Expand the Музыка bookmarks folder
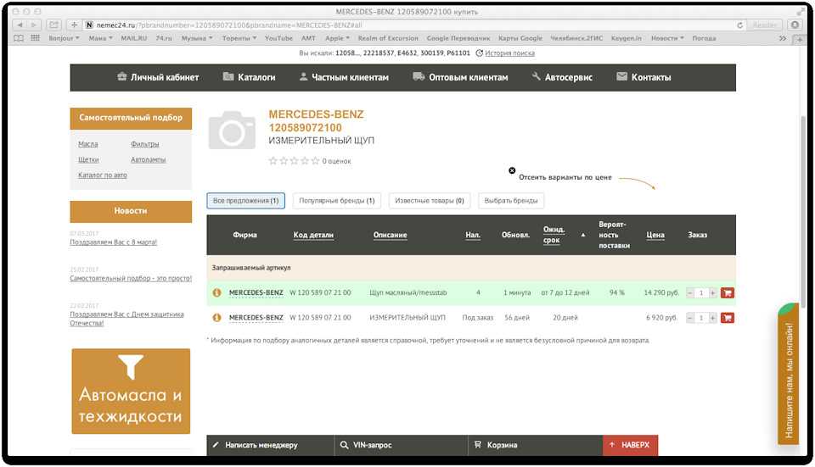 (x=198, y=38)
